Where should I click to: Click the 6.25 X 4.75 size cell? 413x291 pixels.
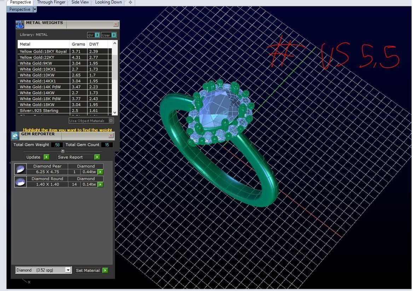pos(47,172)
